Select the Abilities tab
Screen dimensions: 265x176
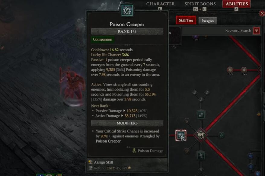tap(237, 4)
